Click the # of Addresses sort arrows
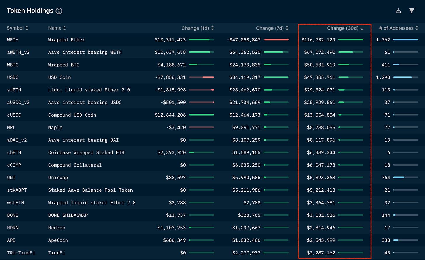Image resolution: width=425 pixels, height=260 pixels. point(417,28)
